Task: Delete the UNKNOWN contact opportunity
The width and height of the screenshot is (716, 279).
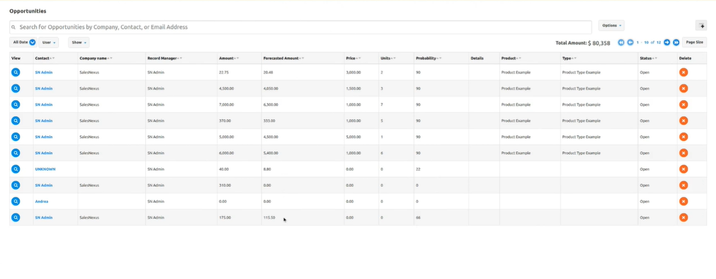Action: 683,169
